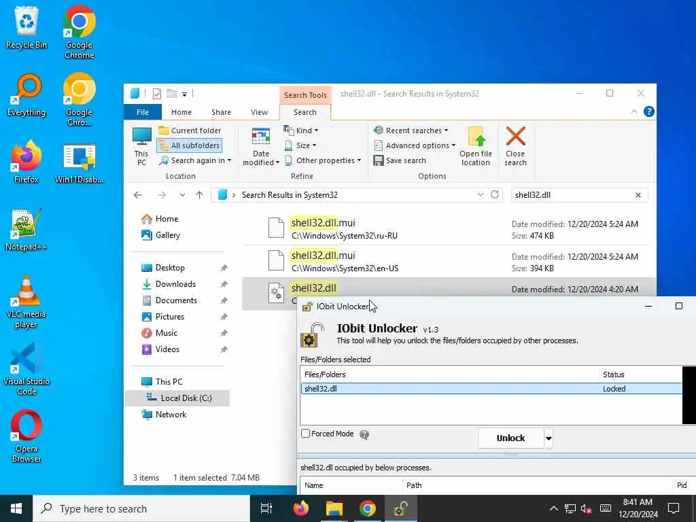Viewport: 696px width, 522px height.
Task: Click Save search in ribbon
Action: coord(400,160)
